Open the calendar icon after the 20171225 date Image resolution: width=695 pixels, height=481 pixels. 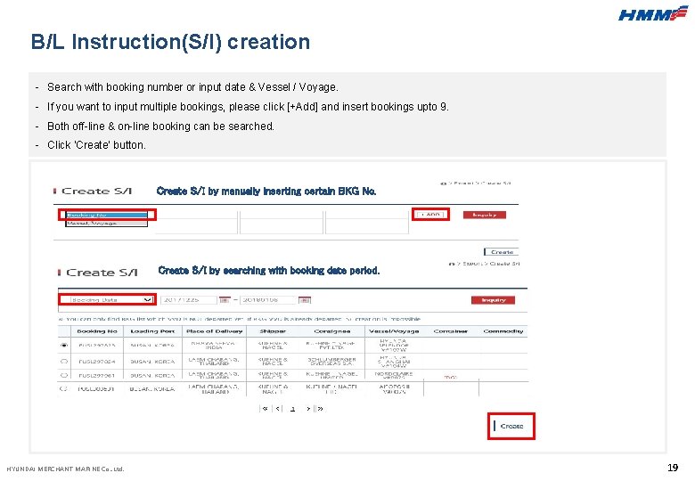tap(225, 300)
